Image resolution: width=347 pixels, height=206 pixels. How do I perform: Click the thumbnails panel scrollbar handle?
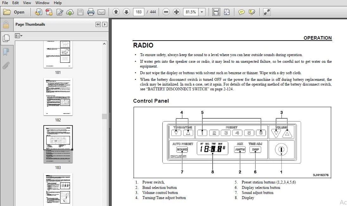104,116
